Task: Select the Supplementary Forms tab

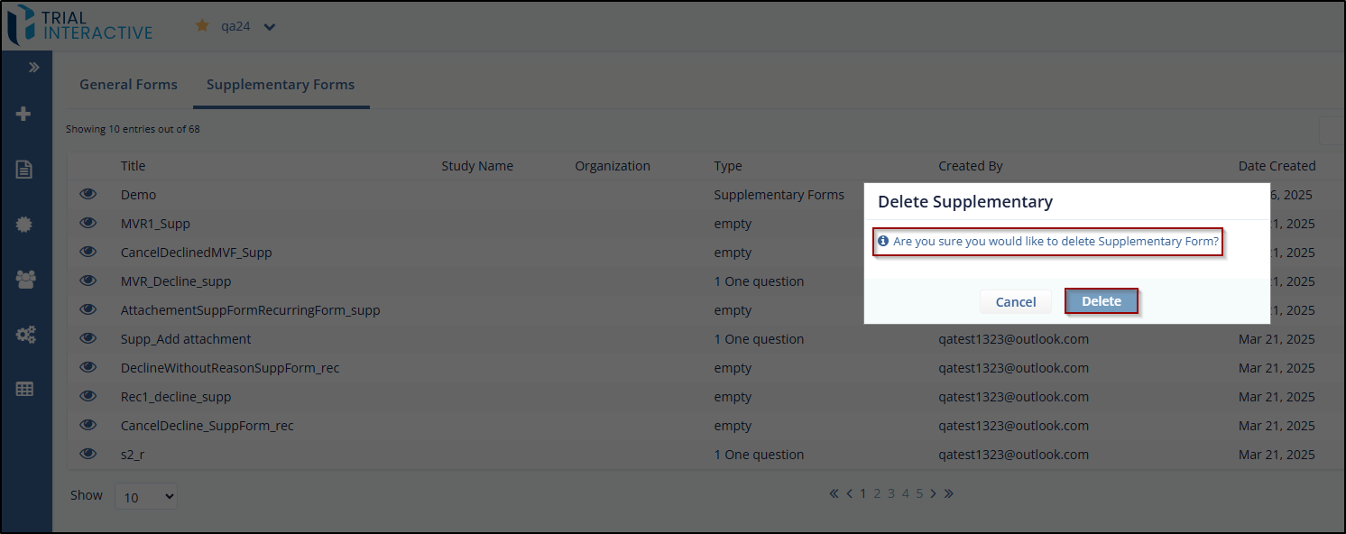Action: [x=281, y=85]
